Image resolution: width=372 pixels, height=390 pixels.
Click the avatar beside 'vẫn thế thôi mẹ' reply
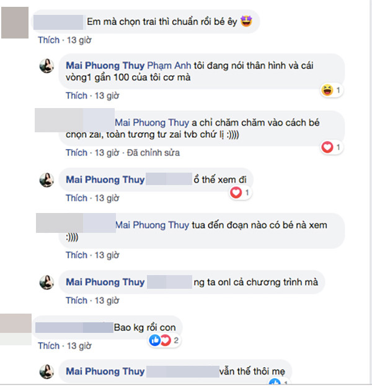pyautogui.click(x=46, y=371)
